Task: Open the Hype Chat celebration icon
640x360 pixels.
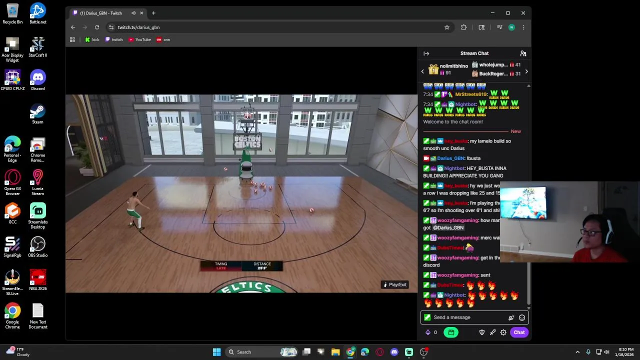Action: coord(511,317)
